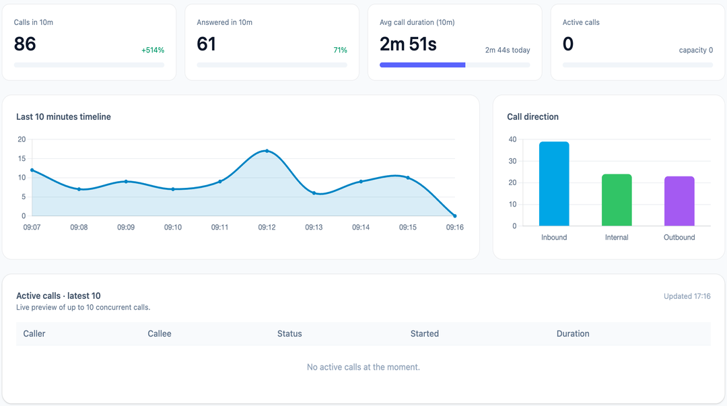The width and height of the screenshot is (727, 406).
Task: Click the Active calls capacity 0 label
Action: point(696,50)
